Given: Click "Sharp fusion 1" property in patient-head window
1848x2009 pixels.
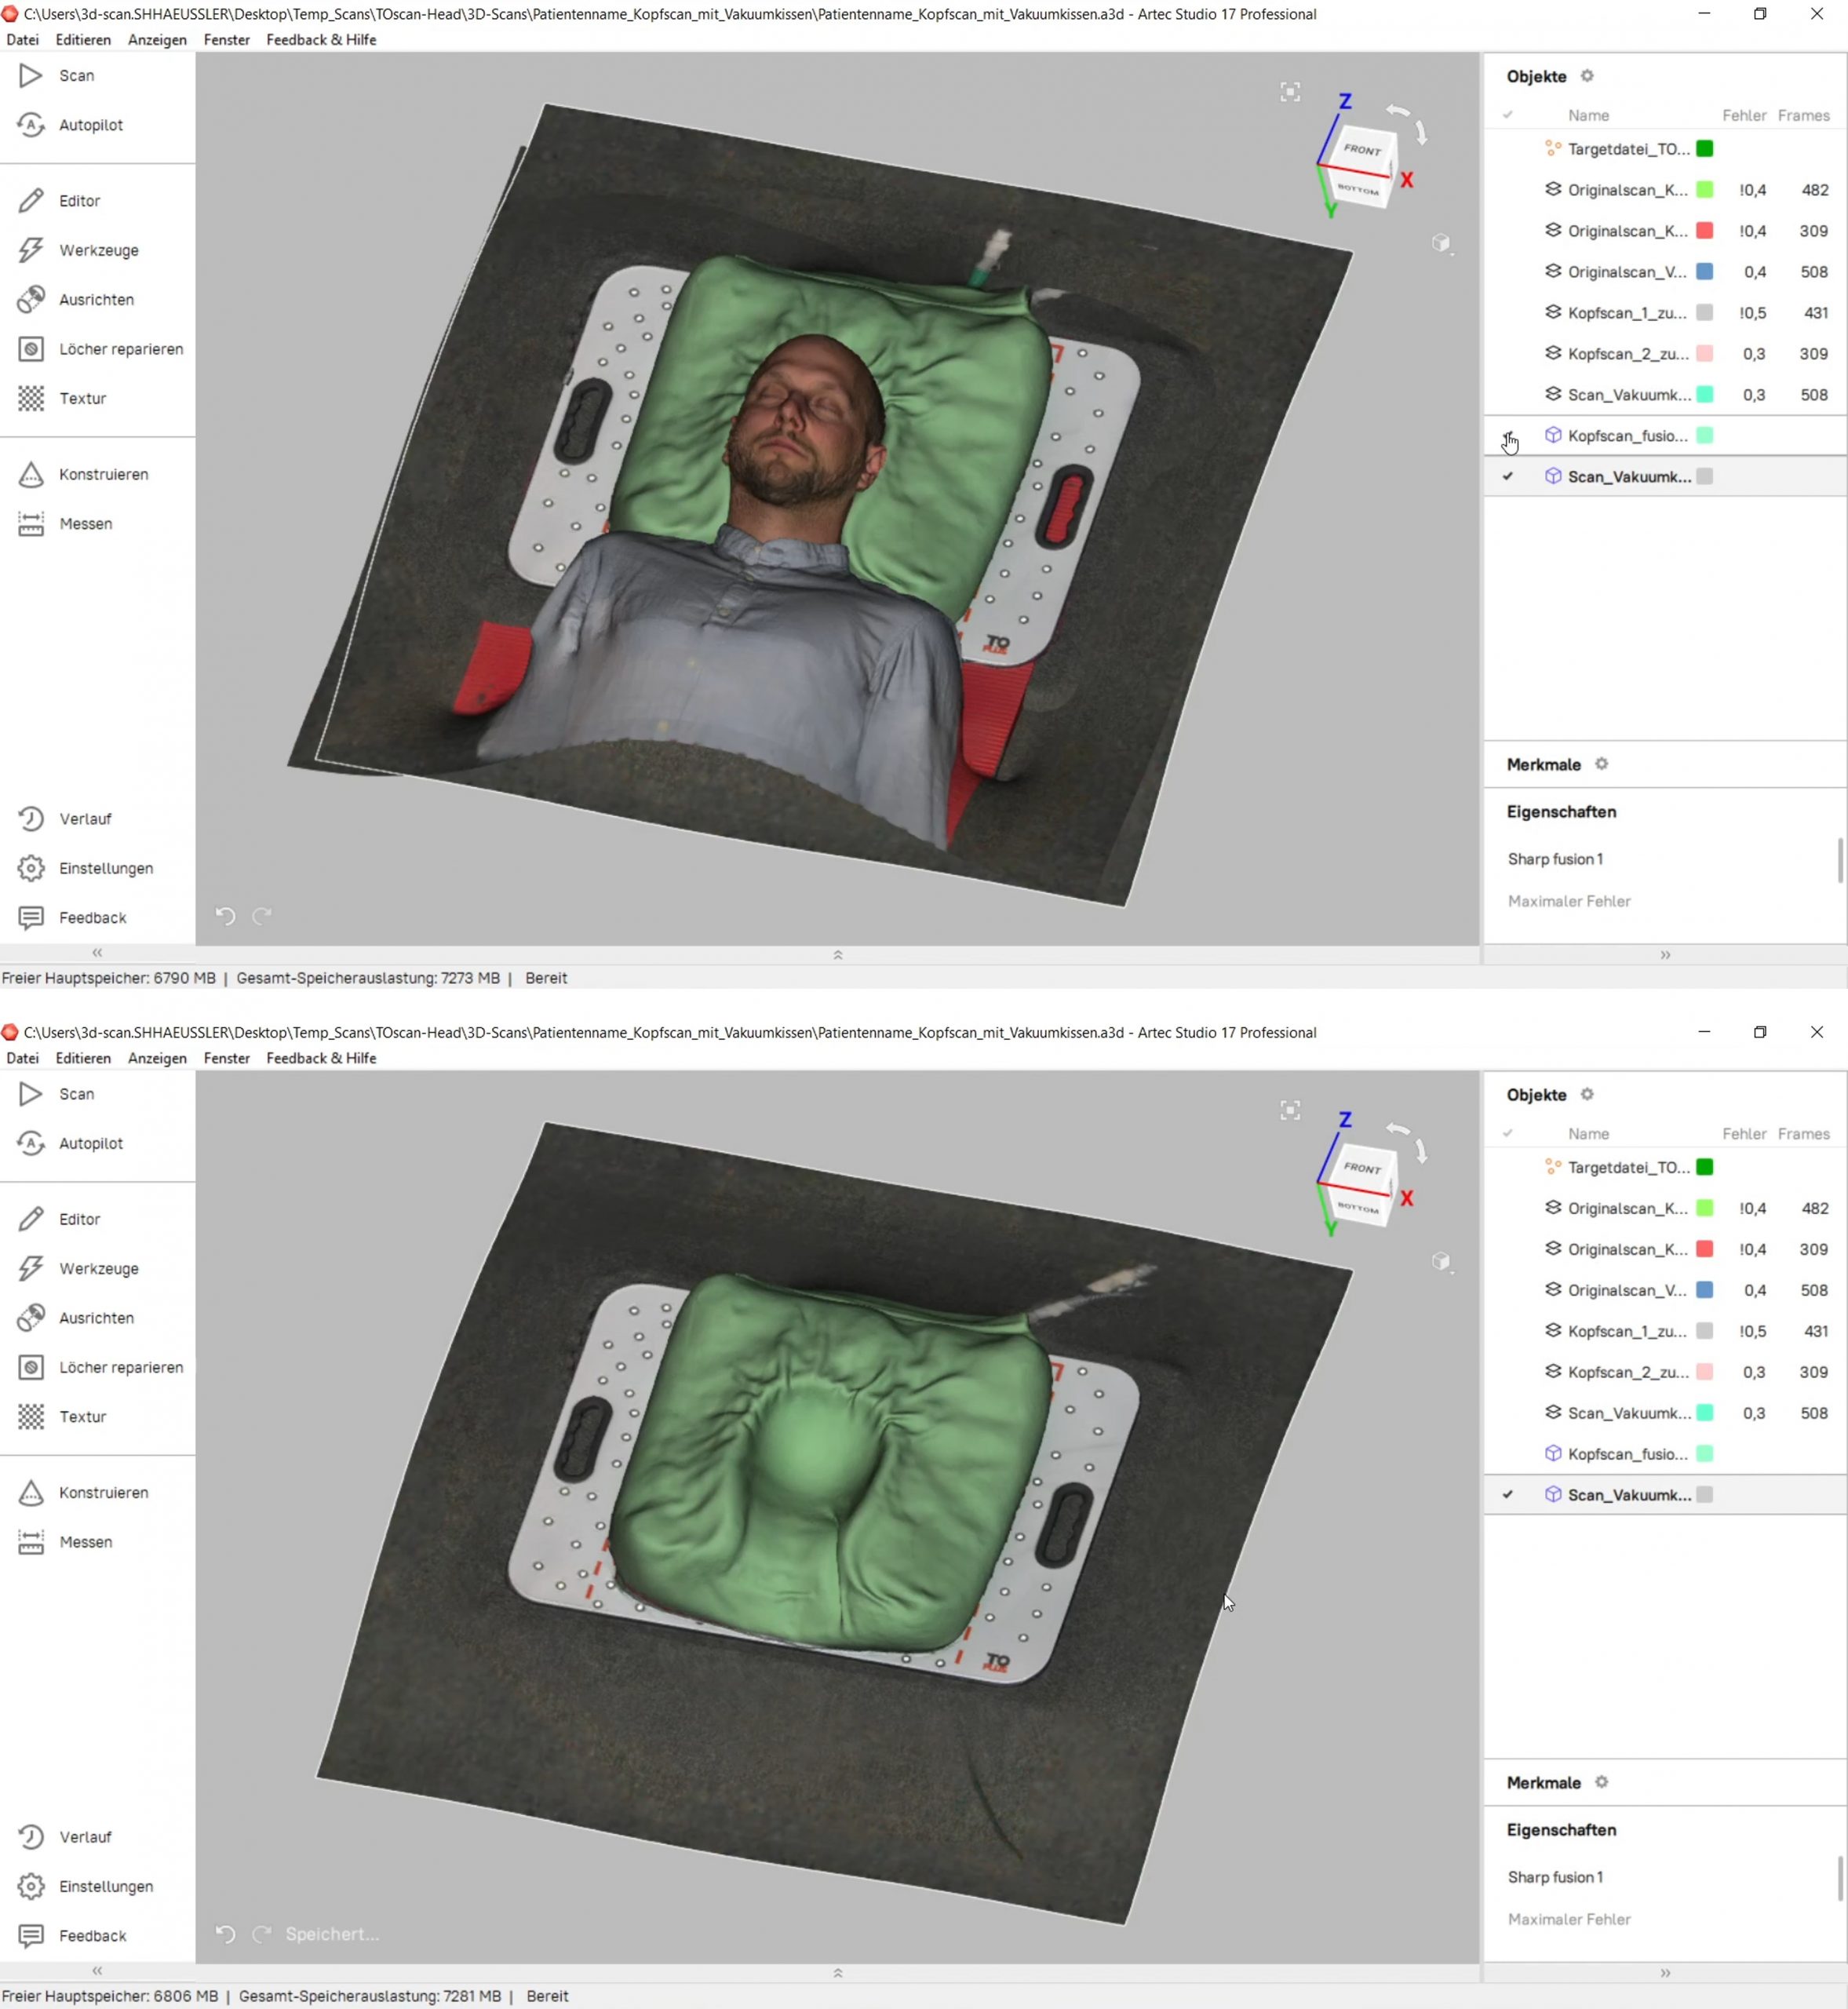Looking at the screenshot, I should click(1555, 859).
